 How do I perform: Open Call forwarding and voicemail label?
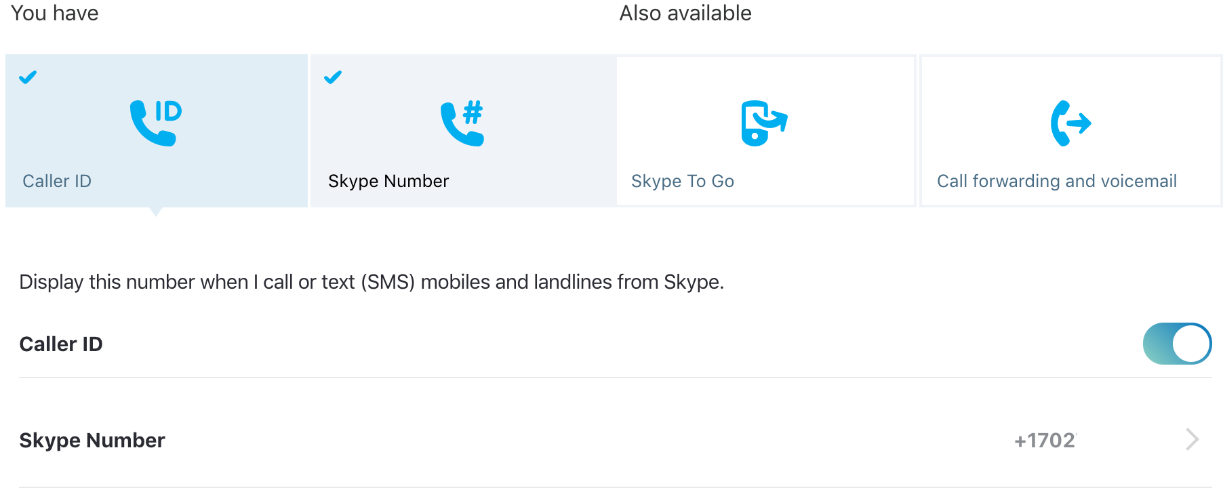(1057, 181)
